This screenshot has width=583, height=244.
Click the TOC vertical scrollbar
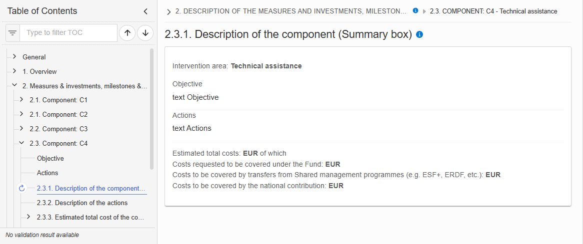pos(151,109)
